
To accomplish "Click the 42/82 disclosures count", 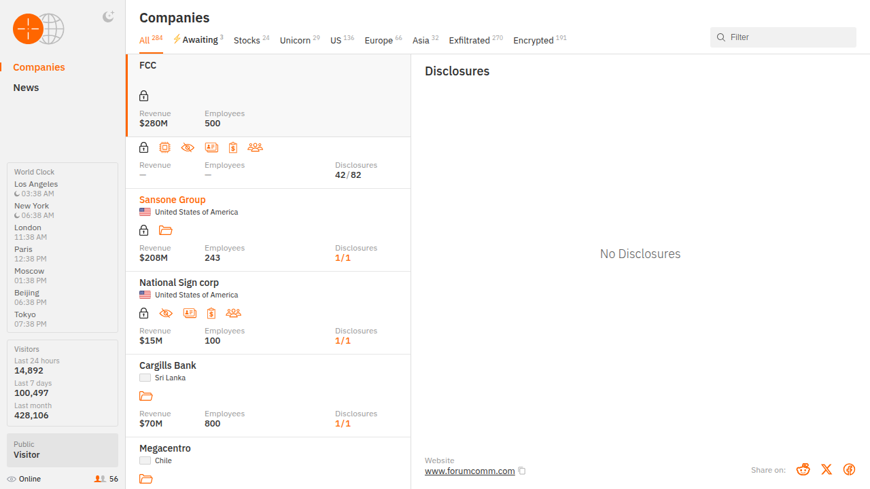I will pyautogui.click(x=348, y=175).
